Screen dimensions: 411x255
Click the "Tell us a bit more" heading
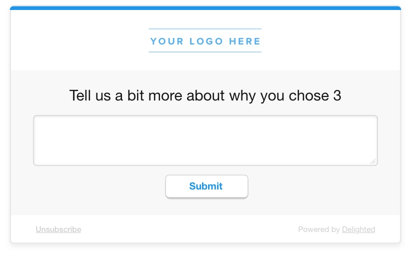tap(205, 95)
